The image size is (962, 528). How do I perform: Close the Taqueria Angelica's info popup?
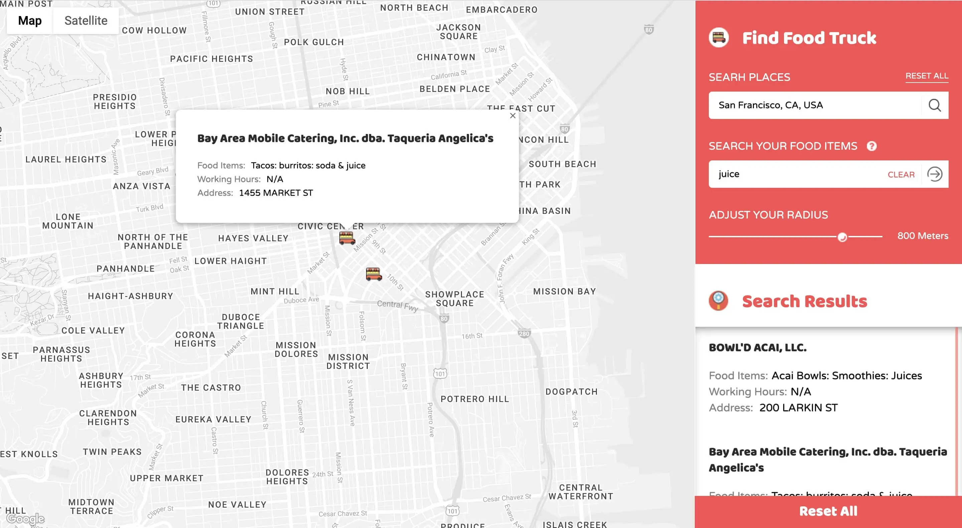513,116
